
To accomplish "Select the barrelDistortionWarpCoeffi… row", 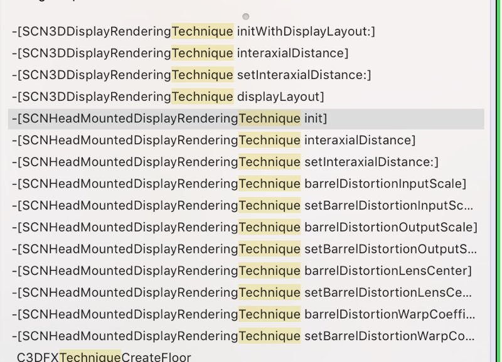I will click(x=246, y=314).
